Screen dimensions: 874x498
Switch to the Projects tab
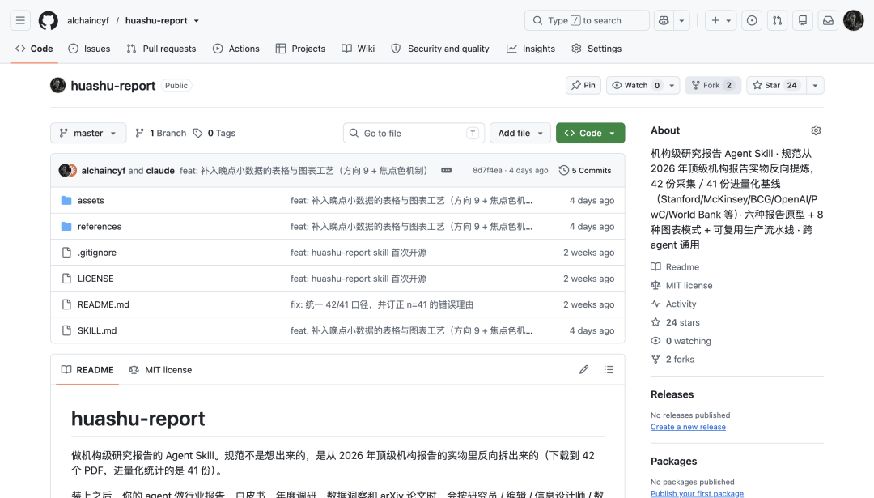300,49
